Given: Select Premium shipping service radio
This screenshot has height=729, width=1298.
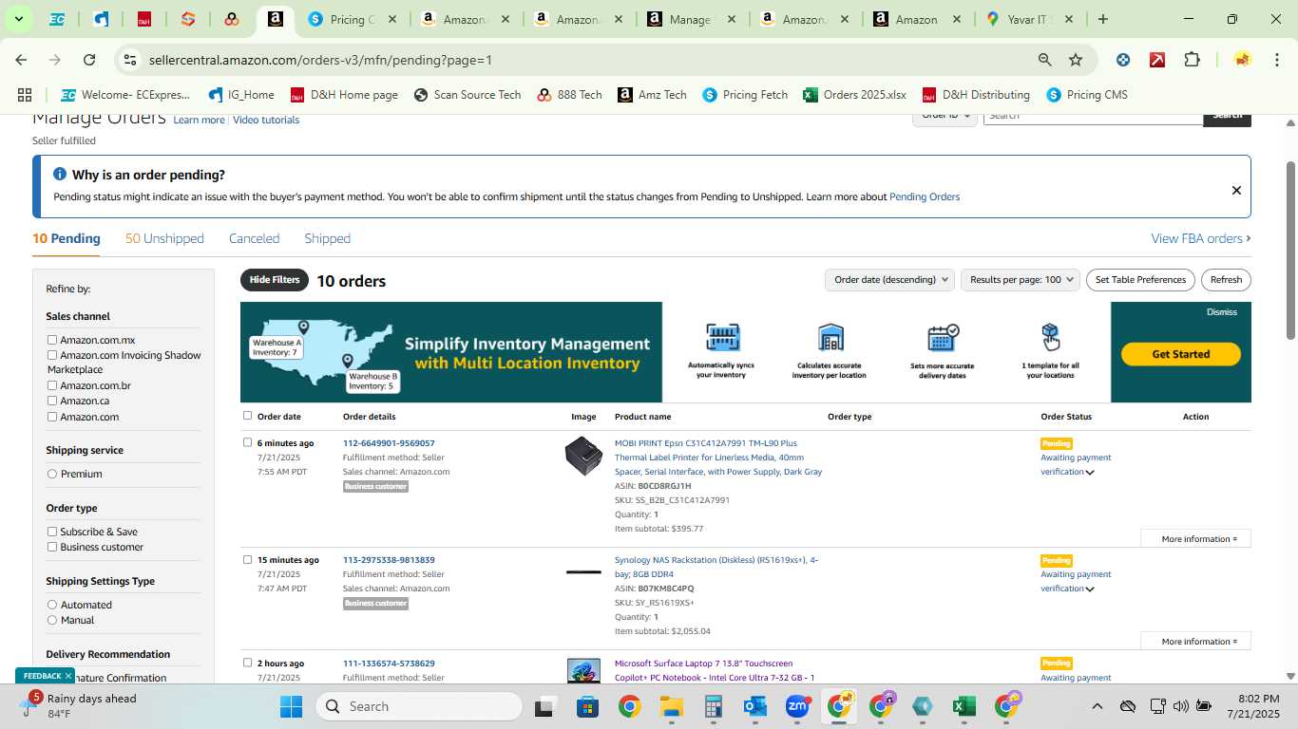Looking at the screenshot, I should click(x=52, y=474).
